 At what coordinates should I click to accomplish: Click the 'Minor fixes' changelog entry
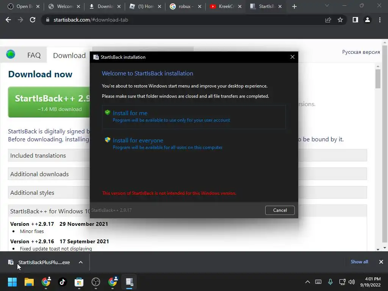[32, 232]
